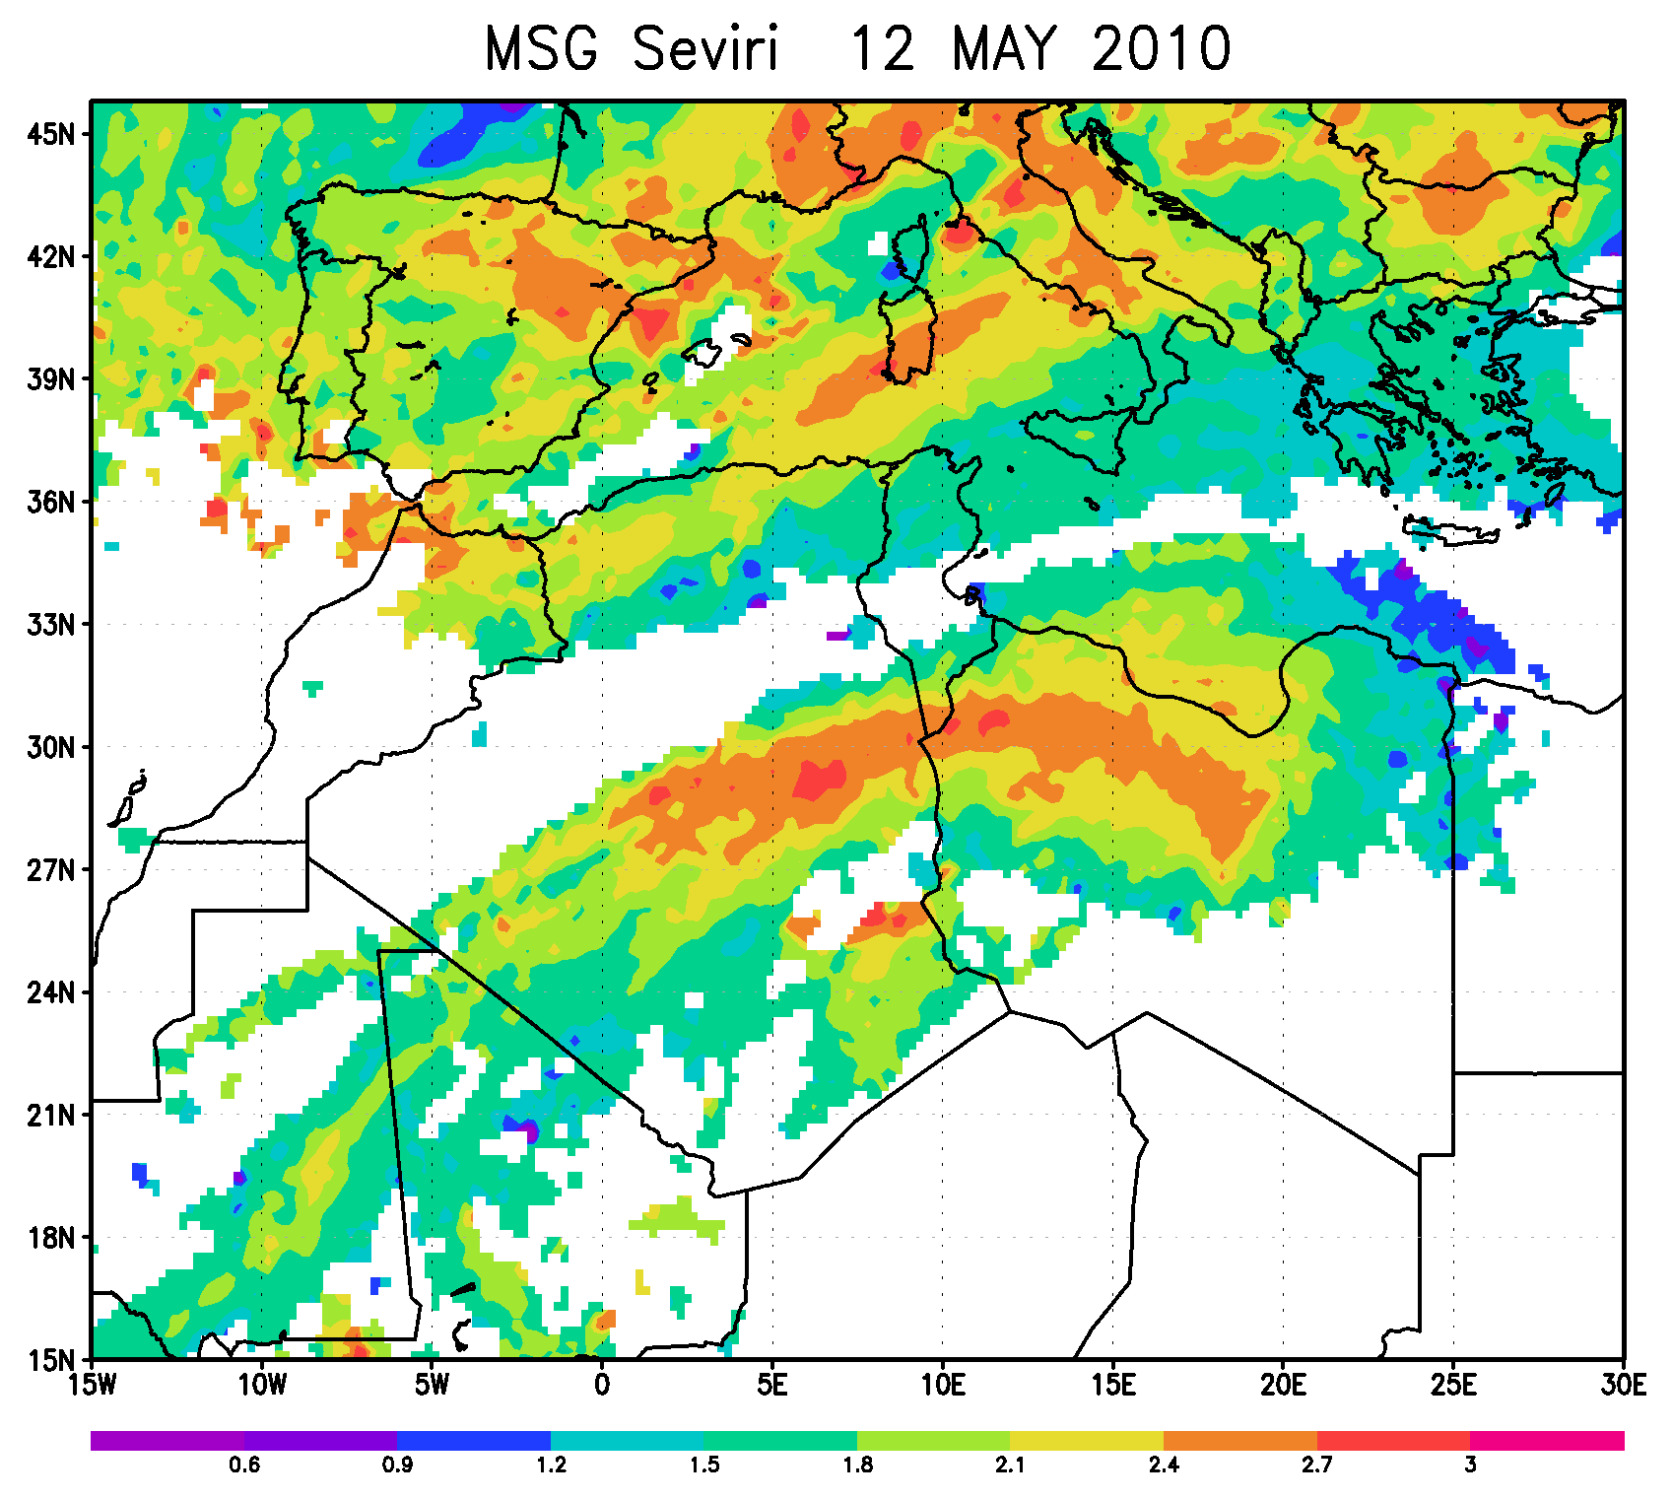Click the island of Sardinia on the map
Image resolution: width=1672 pixels, height=1500 pixels.
coord(909,335)
